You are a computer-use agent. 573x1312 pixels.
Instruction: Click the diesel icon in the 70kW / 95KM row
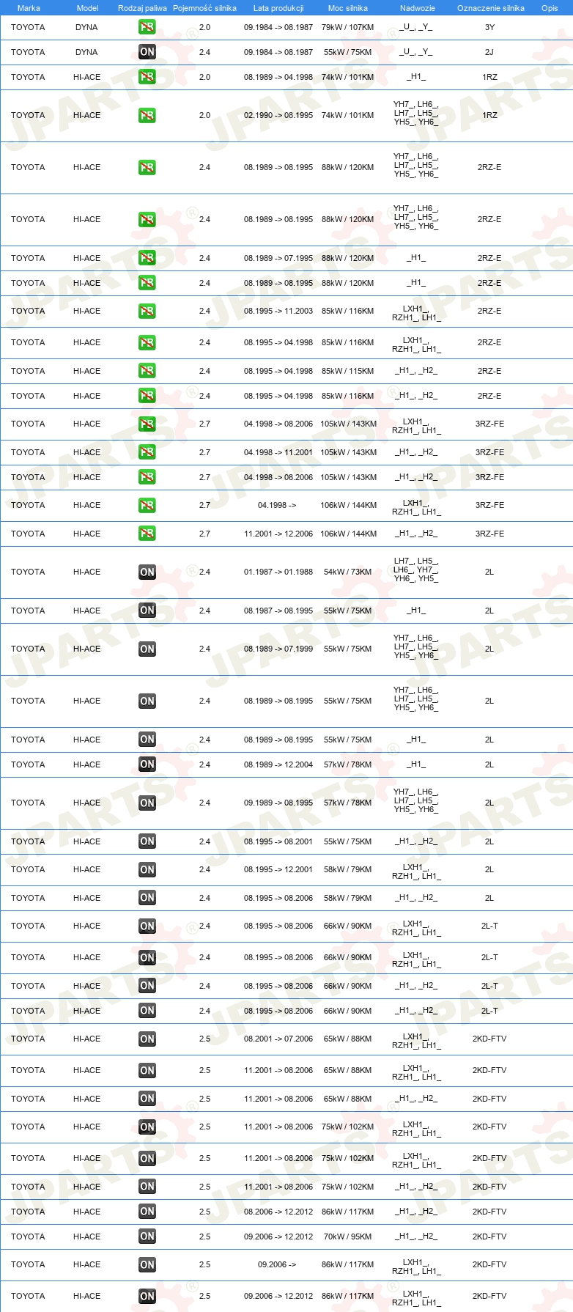(147, 1237)
